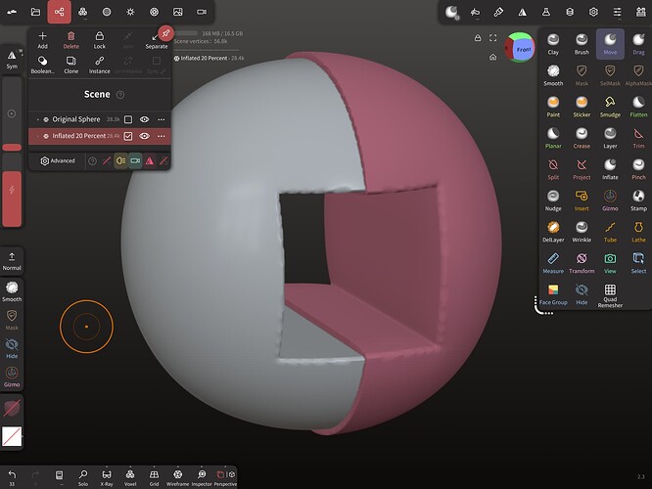The image size is (652, 489).
Task: Select the Trim tool
Action: [x=638, y=138]
